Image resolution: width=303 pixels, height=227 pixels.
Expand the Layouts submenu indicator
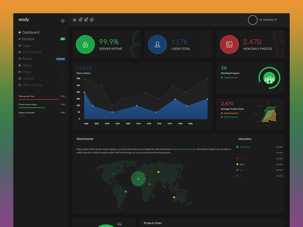(63, 79)
